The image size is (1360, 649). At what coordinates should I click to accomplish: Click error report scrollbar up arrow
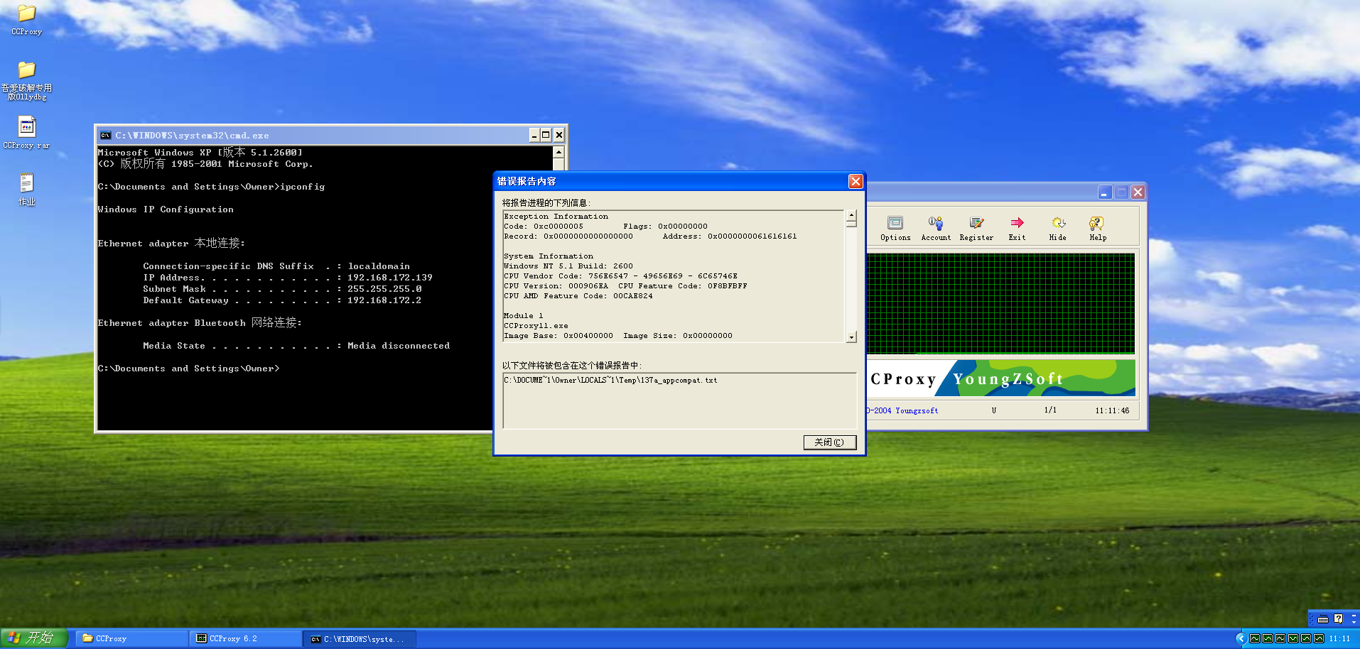(x=851, y=214)
